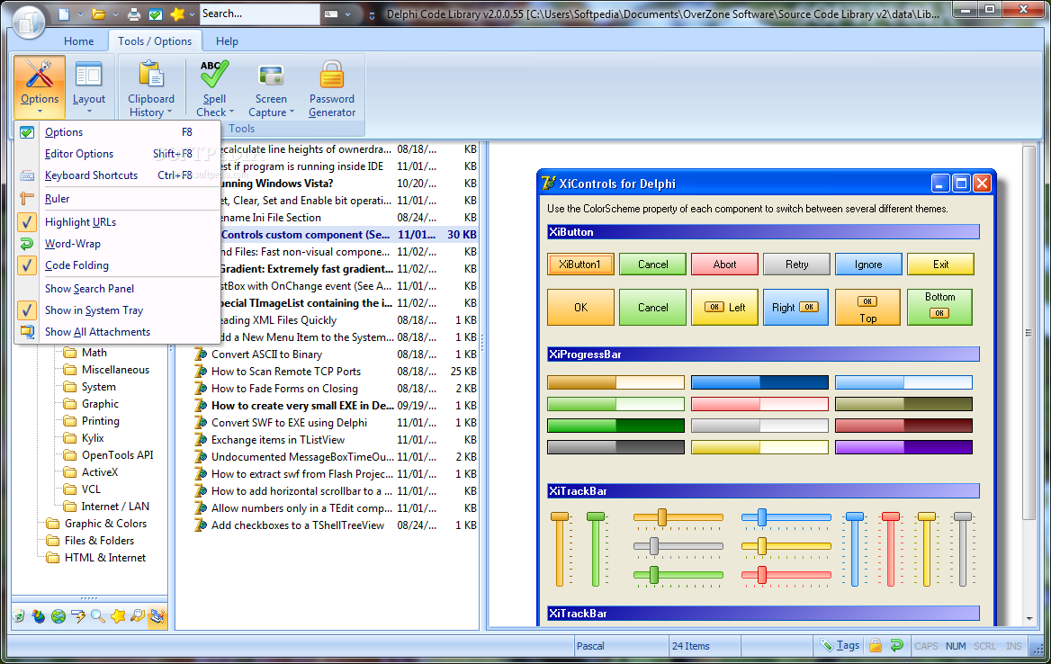Viewport: 1051px width, 664px height.
Task: Click the Tags label in the status bar
Action: click(848, 645)
